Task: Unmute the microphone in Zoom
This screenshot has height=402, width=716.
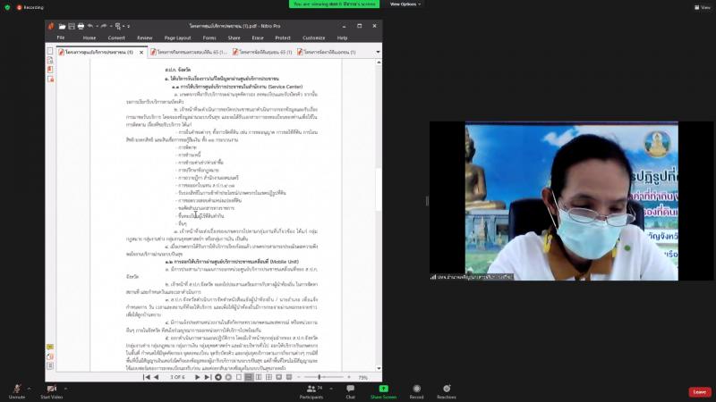Action: pos(17,391)
